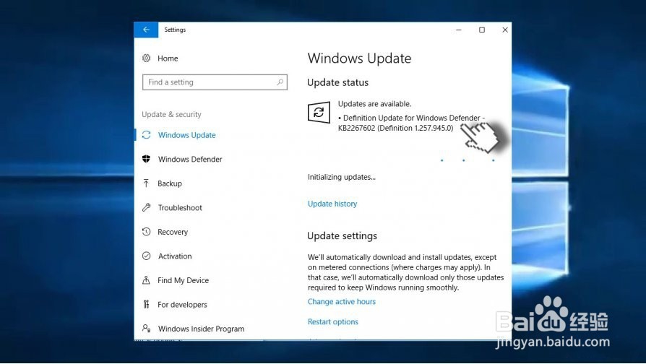
Task: Click the Update settings heading
Action: (342, 236)
